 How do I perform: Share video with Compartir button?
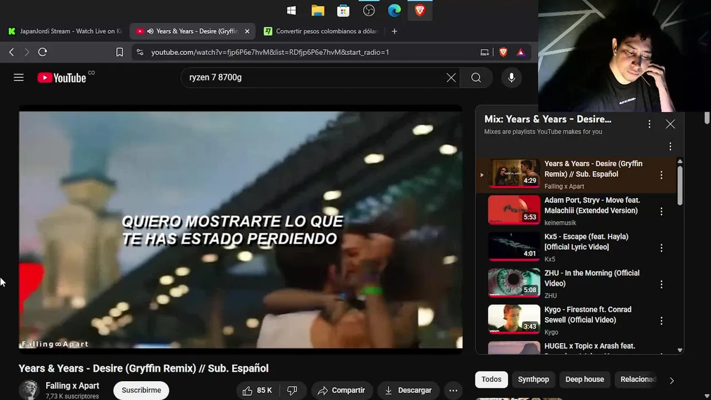[342, 391]
